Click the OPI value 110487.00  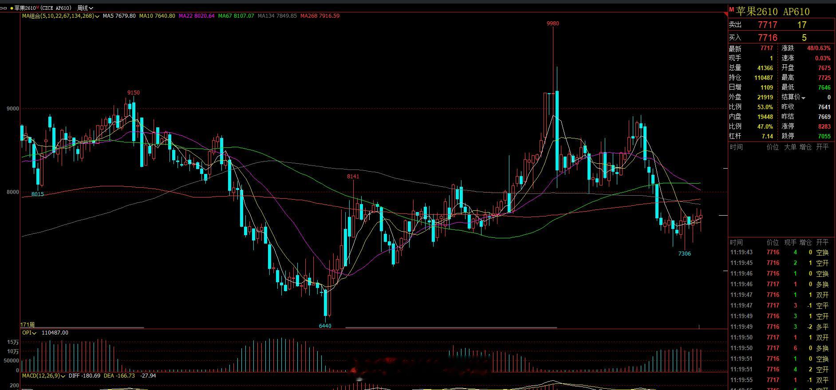pos(55,333)
